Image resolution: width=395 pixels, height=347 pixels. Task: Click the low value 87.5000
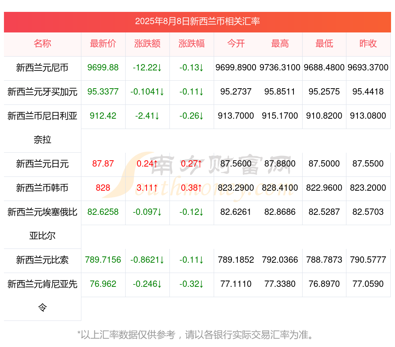coord(324,163)
